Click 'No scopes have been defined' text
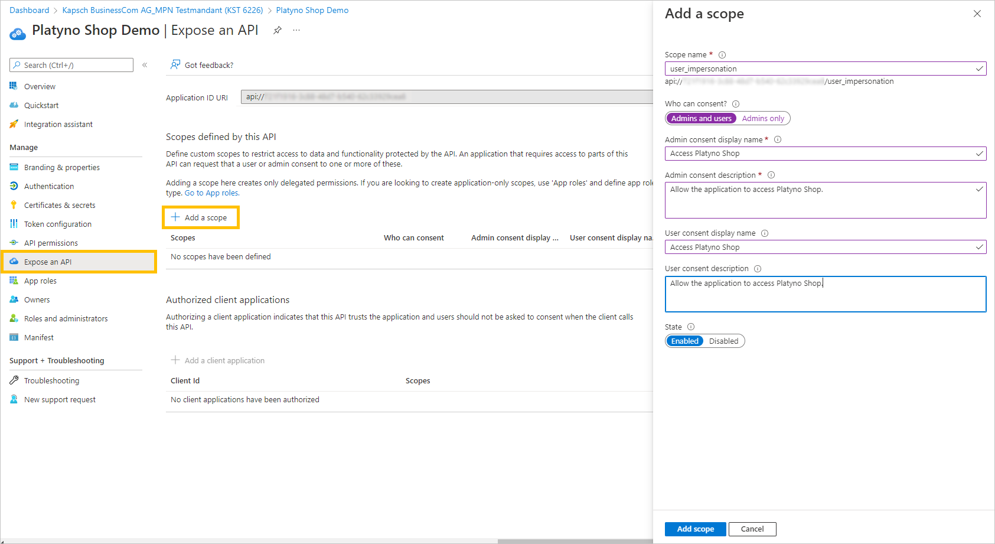The width and height of the screenshot is (995, 544). (220, 257)
